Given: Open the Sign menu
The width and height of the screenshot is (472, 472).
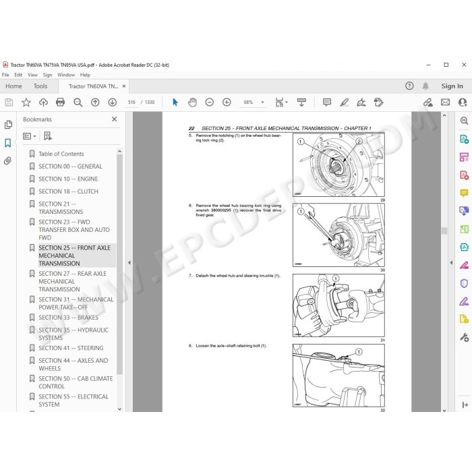Looking at the screenshot, I should [x=47, y=75].
